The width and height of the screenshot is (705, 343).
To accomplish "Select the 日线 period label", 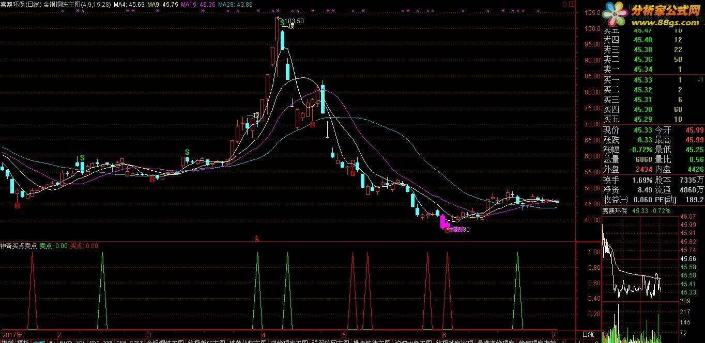I will (588, 334).
